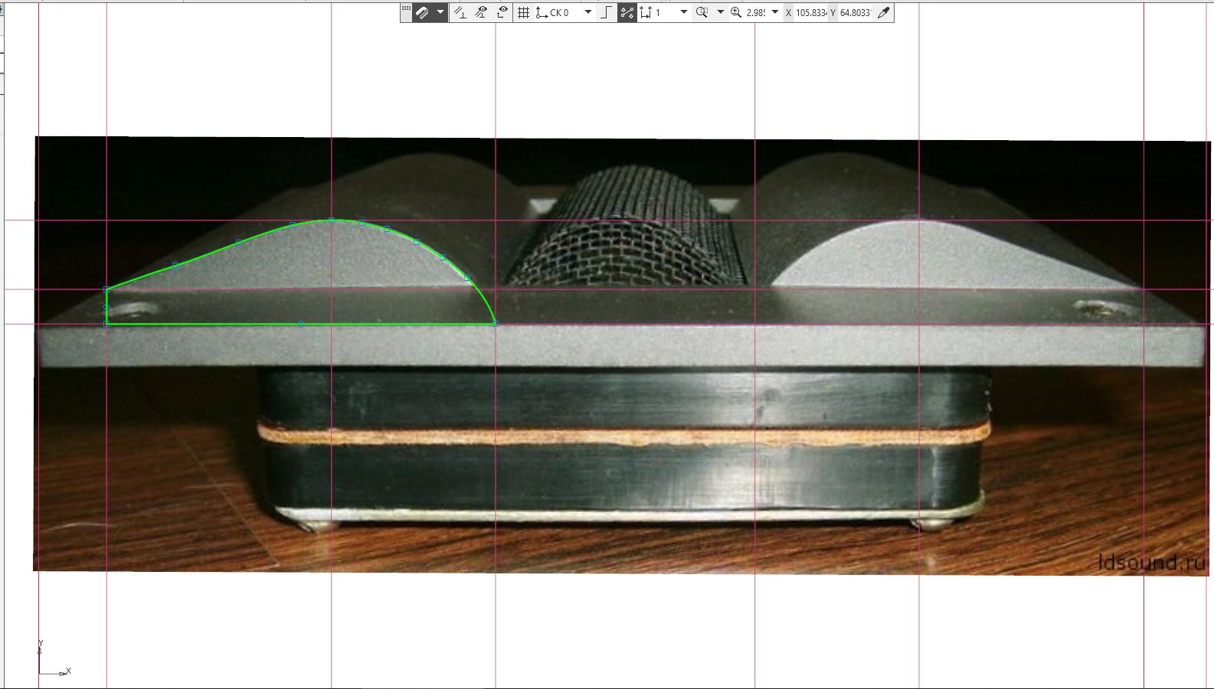
Task: Click the parallel-perpendicular constraints icon
Action: coord(460,12)
